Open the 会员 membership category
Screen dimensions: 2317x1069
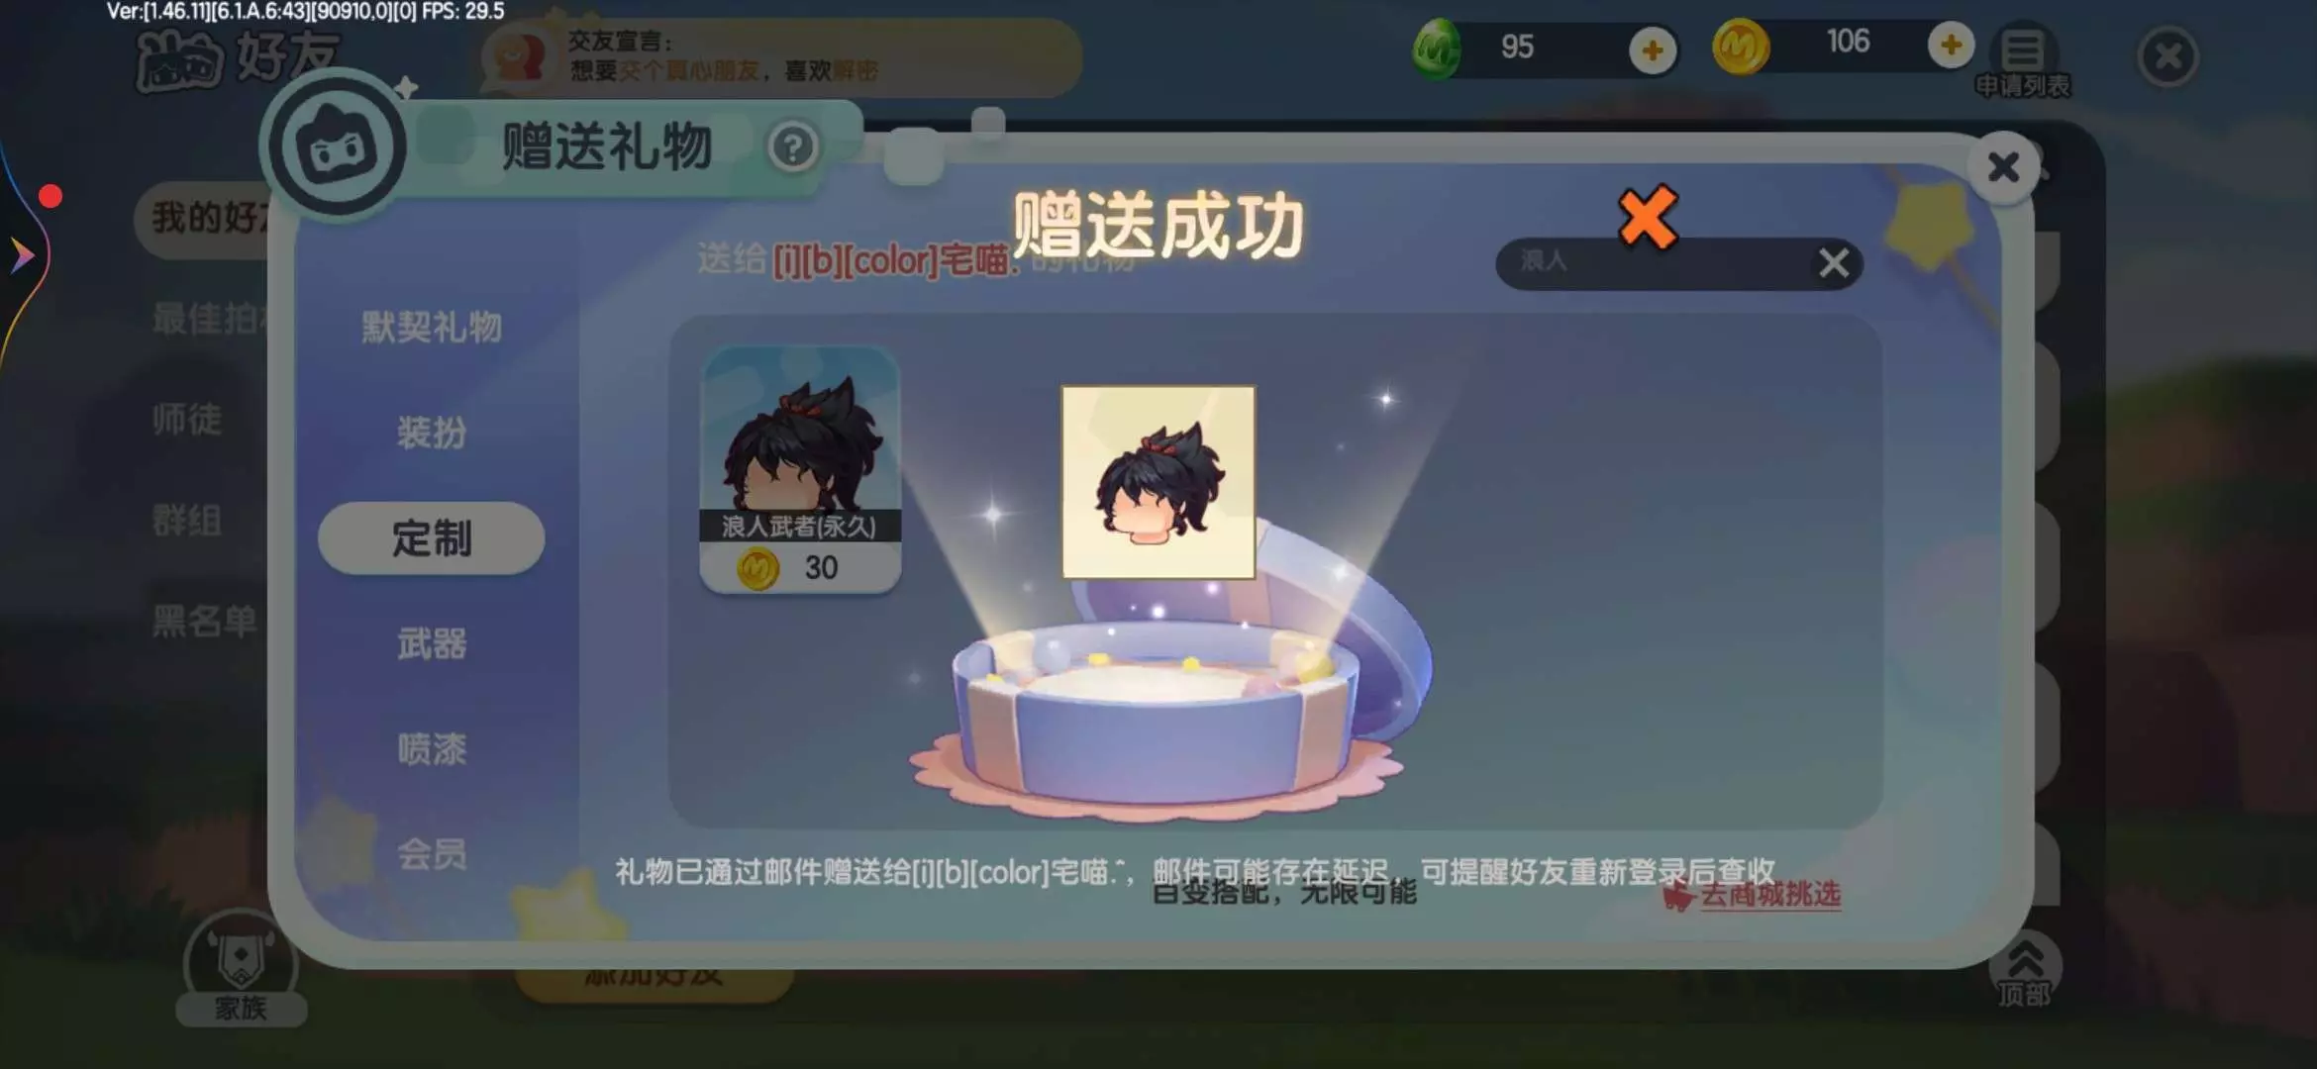tap(431, 854)
